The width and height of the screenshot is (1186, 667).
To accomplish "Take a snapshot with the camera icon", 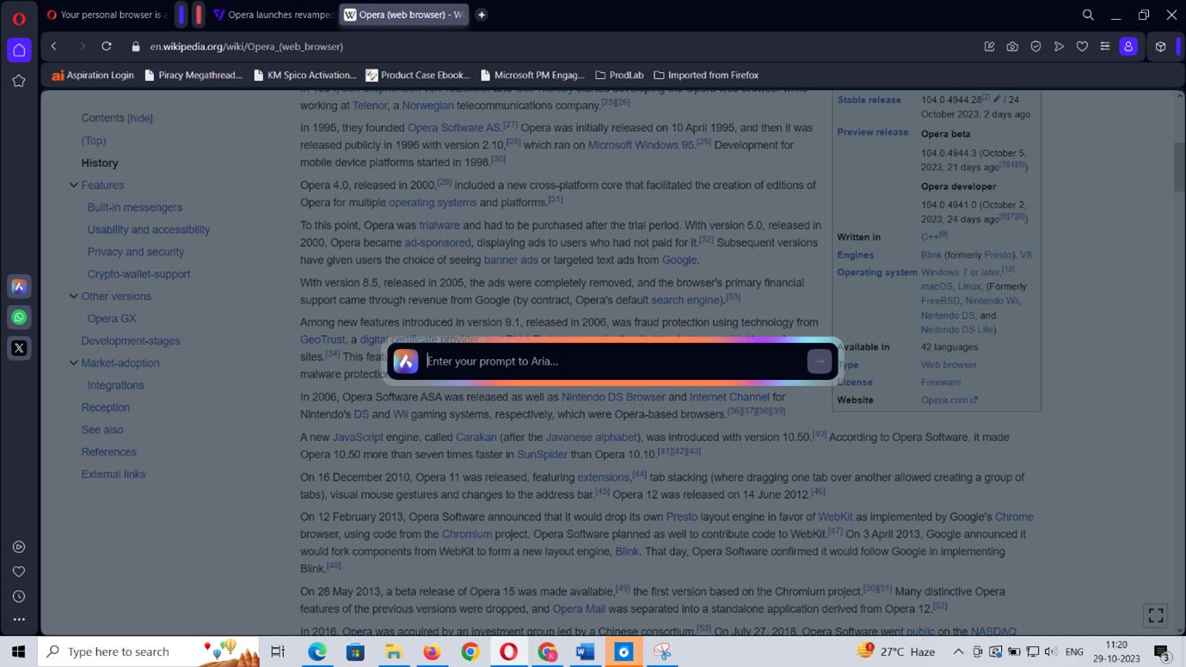I will [x=1012, y=46].
